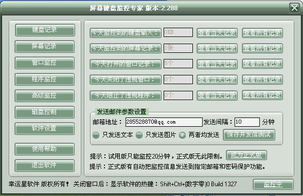The width and height of the screenshot is (303, 196).
Task: View all opened window records
Action: 262,64
